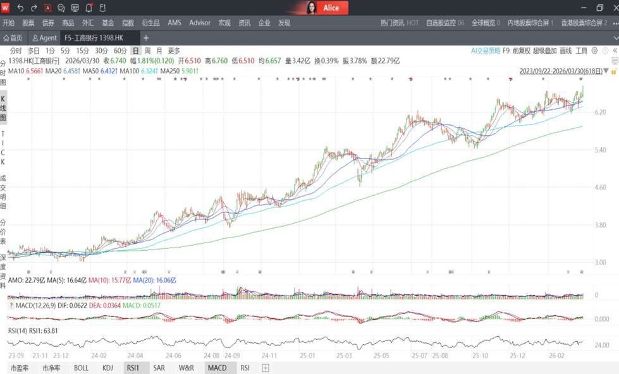Switch to the 首页 home tab
The image size is (619, 374).
tap(13, 38)
